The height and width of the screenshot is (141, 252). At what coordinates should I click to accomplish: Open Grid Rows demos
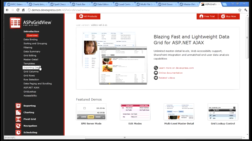(29, 76)
